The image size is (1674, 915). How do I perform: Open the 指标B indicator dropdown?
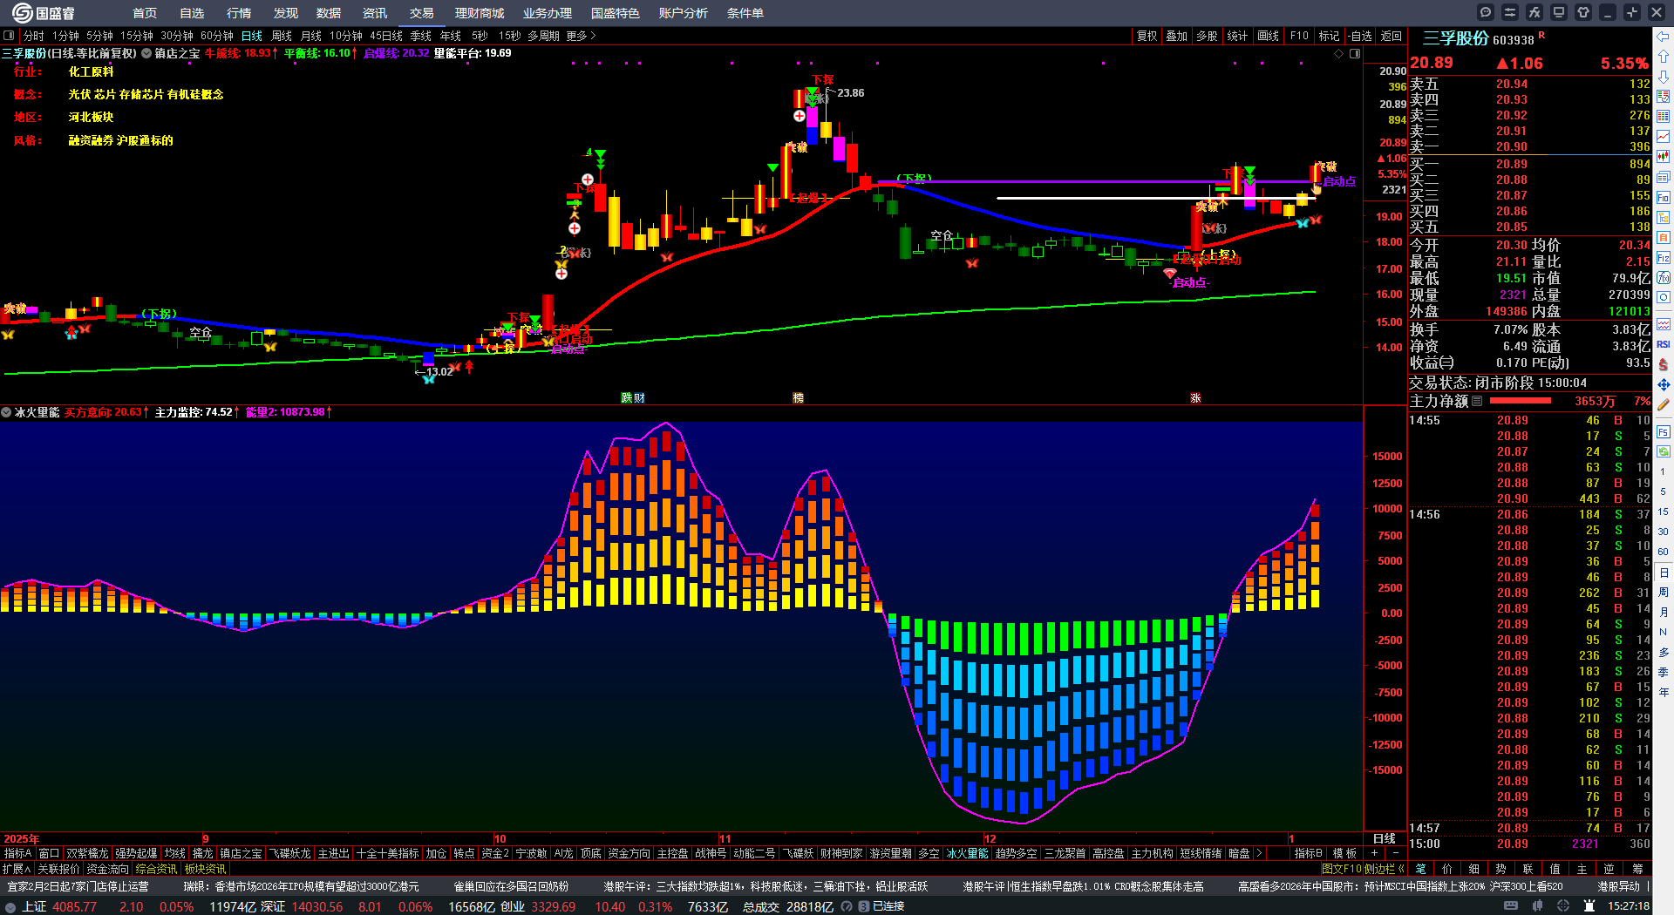[x=1309, y=853]
